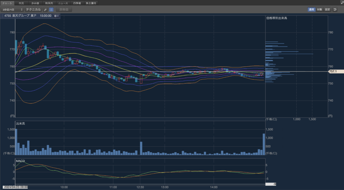
Task: Open the テクニカル indicators menu
Action: coord(33,10)
